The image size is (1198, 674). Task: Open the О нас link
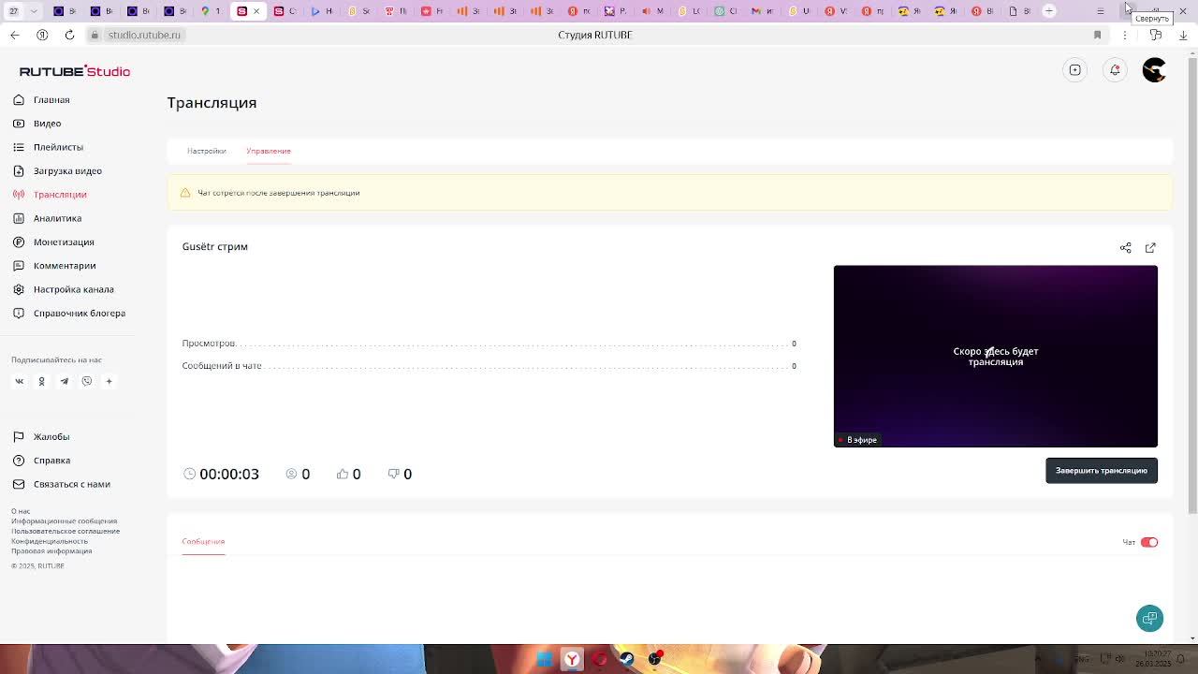(x=21, y=511)
